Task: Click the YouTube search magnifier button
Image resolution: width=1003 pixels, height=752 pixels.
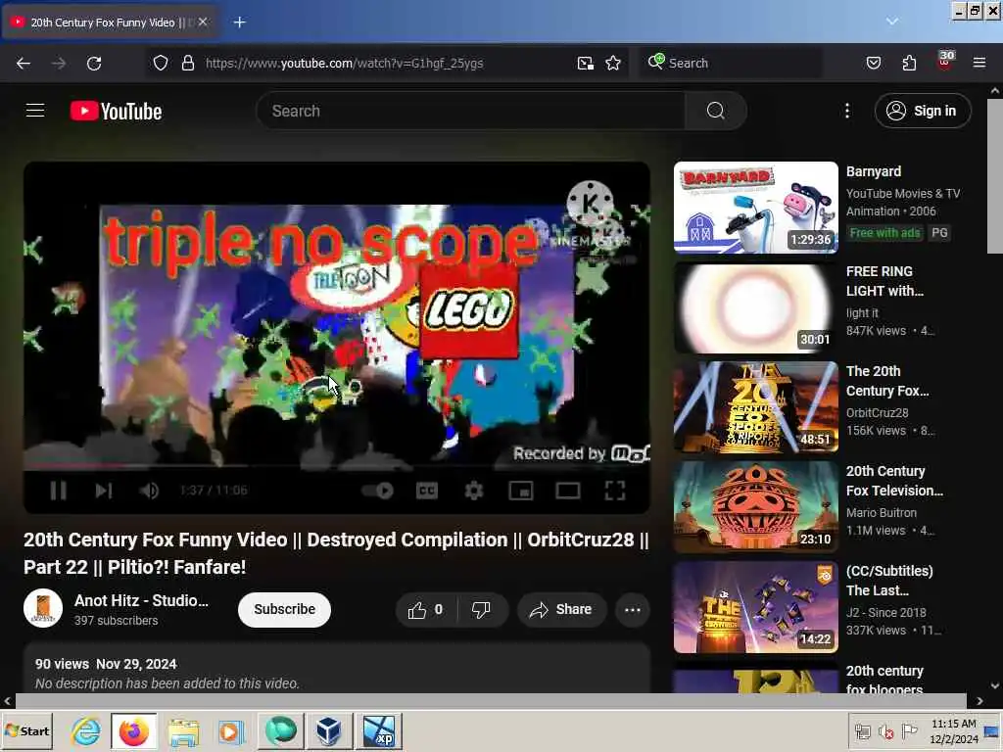Action: click(x=715, y=111)
